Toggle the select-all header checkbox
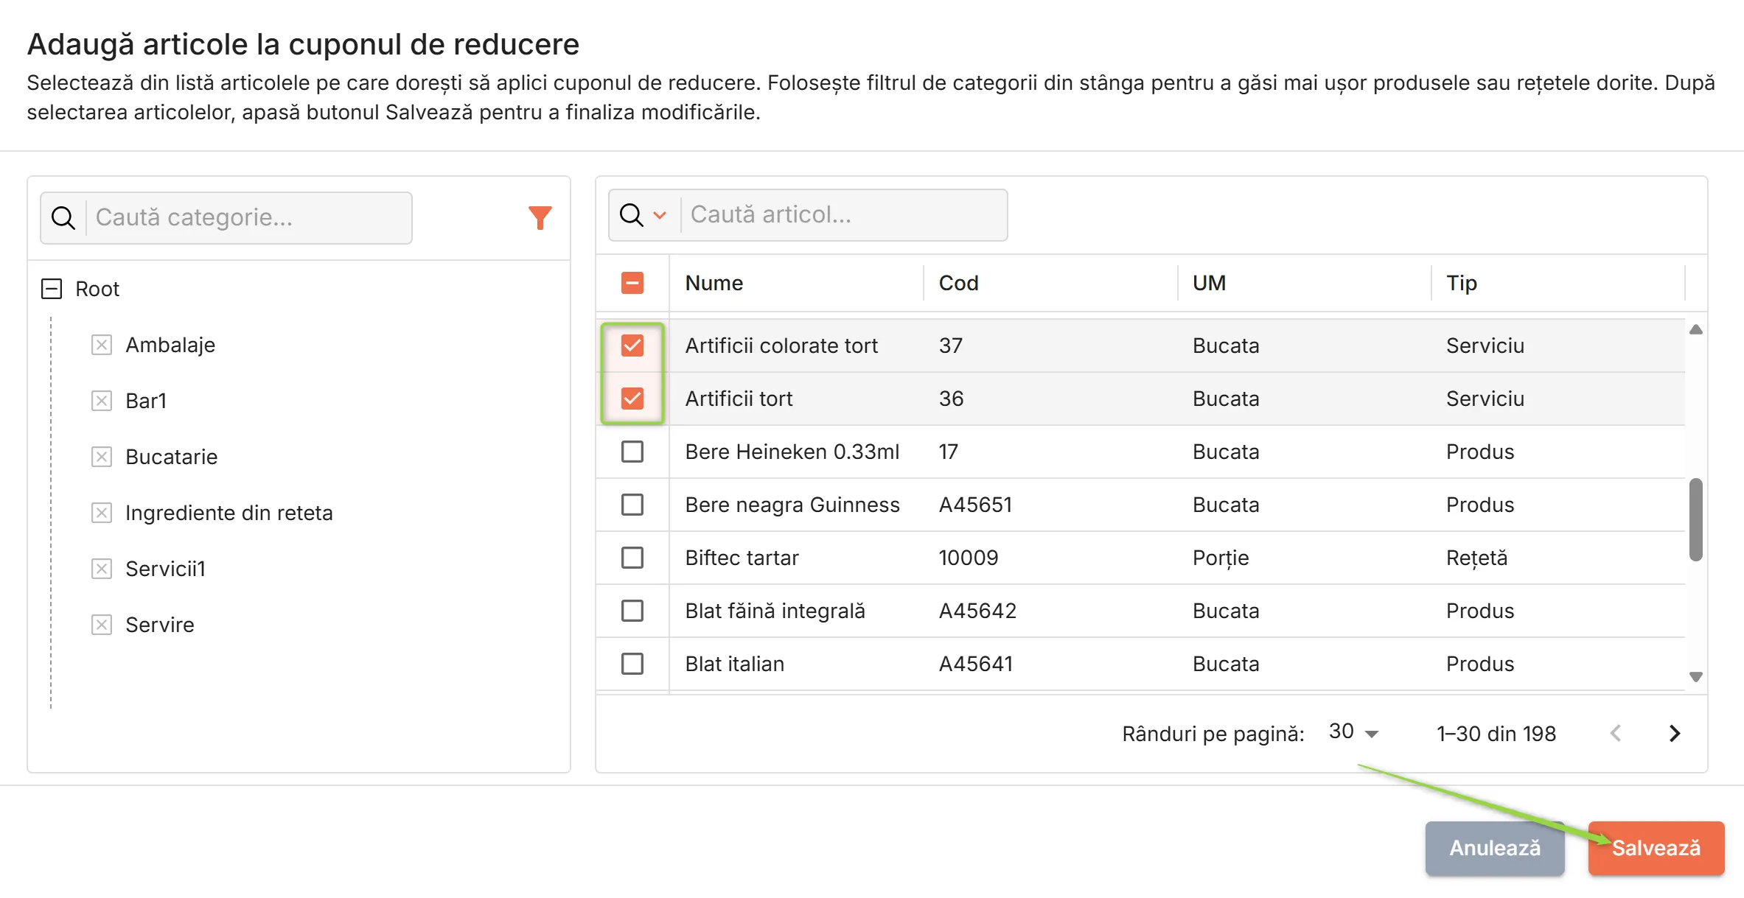The image size is (1744, 898). pos(632,283)
